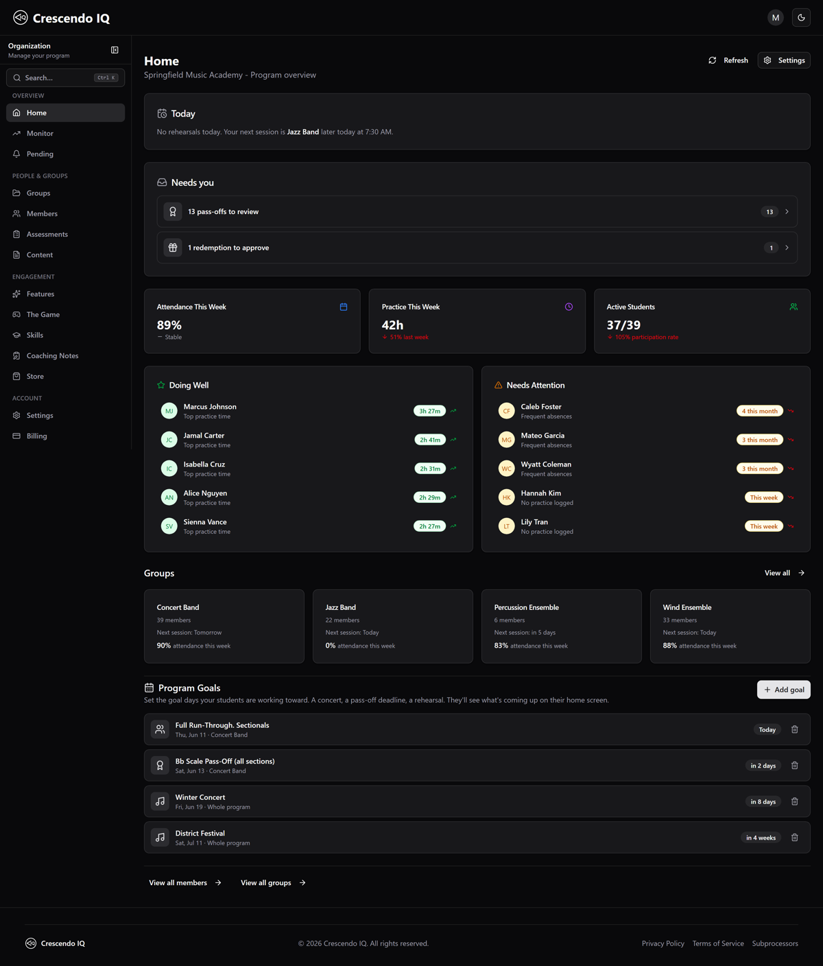
Task: Open The Game in sidebar
Action: click(66, 314)
